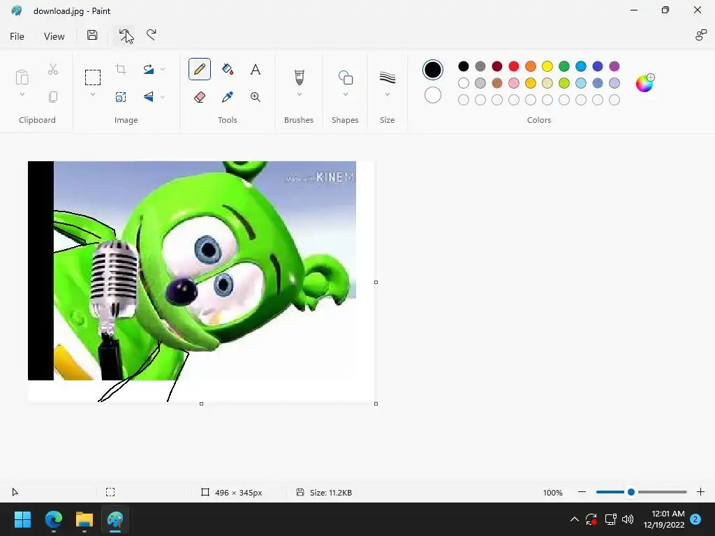Click the Shapes gallery icon
The image size is (715, 536).
coord(345,77)
